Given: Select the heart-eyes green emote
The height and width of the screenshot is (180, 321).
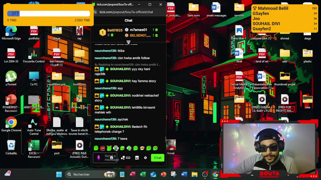Looking at the screenshot, I should coord(155,148).
